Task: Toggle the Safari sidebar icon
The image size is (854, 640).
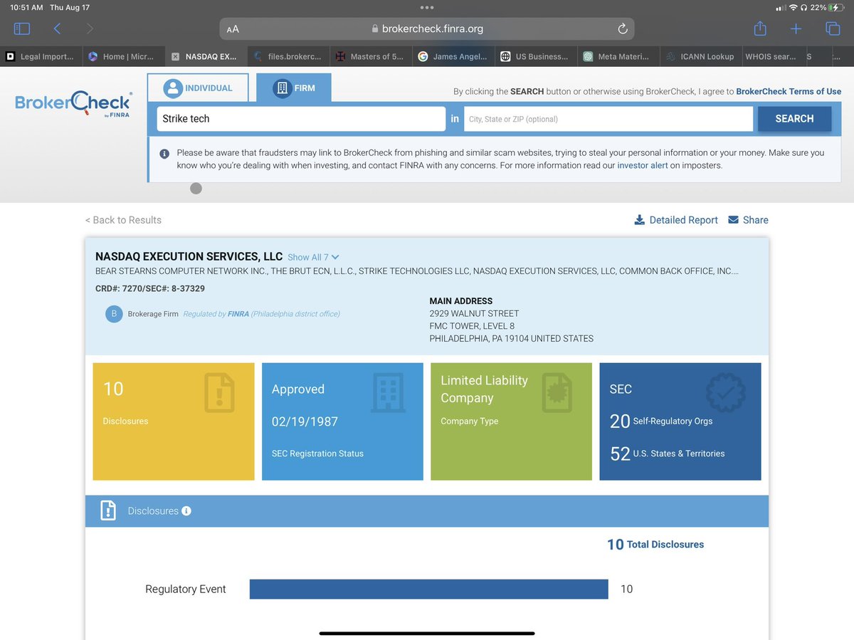Action: coord(22,28)
